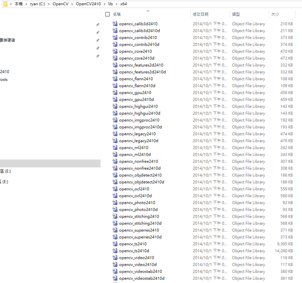Expand the chevron after 本機 in the path

click(x=26, y=4)
